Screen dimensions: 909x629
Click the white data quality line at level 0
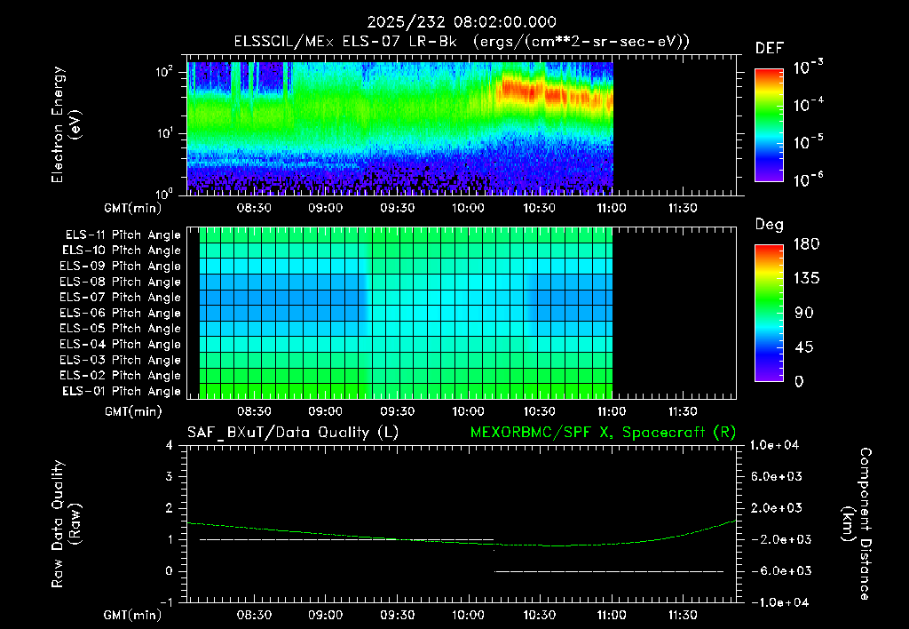[x=609, y=571]
